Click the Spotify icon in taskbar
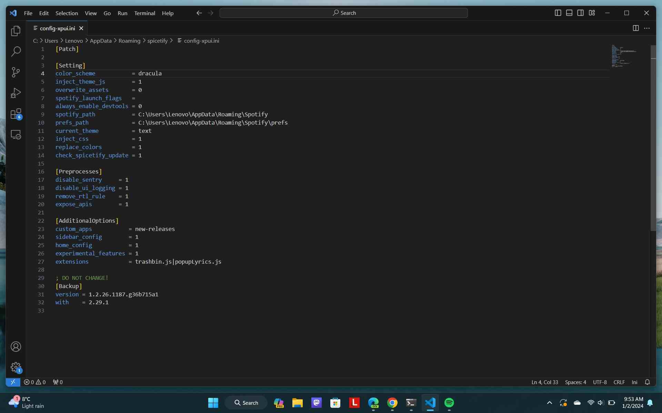This screenshot has width=662, height=413. (449, 403)
